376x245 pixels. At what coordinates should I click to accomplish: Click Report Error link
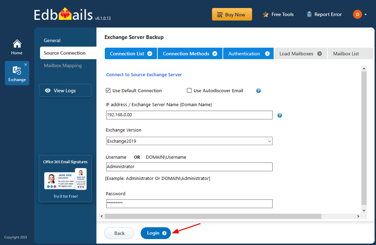[x=324, y=14]
